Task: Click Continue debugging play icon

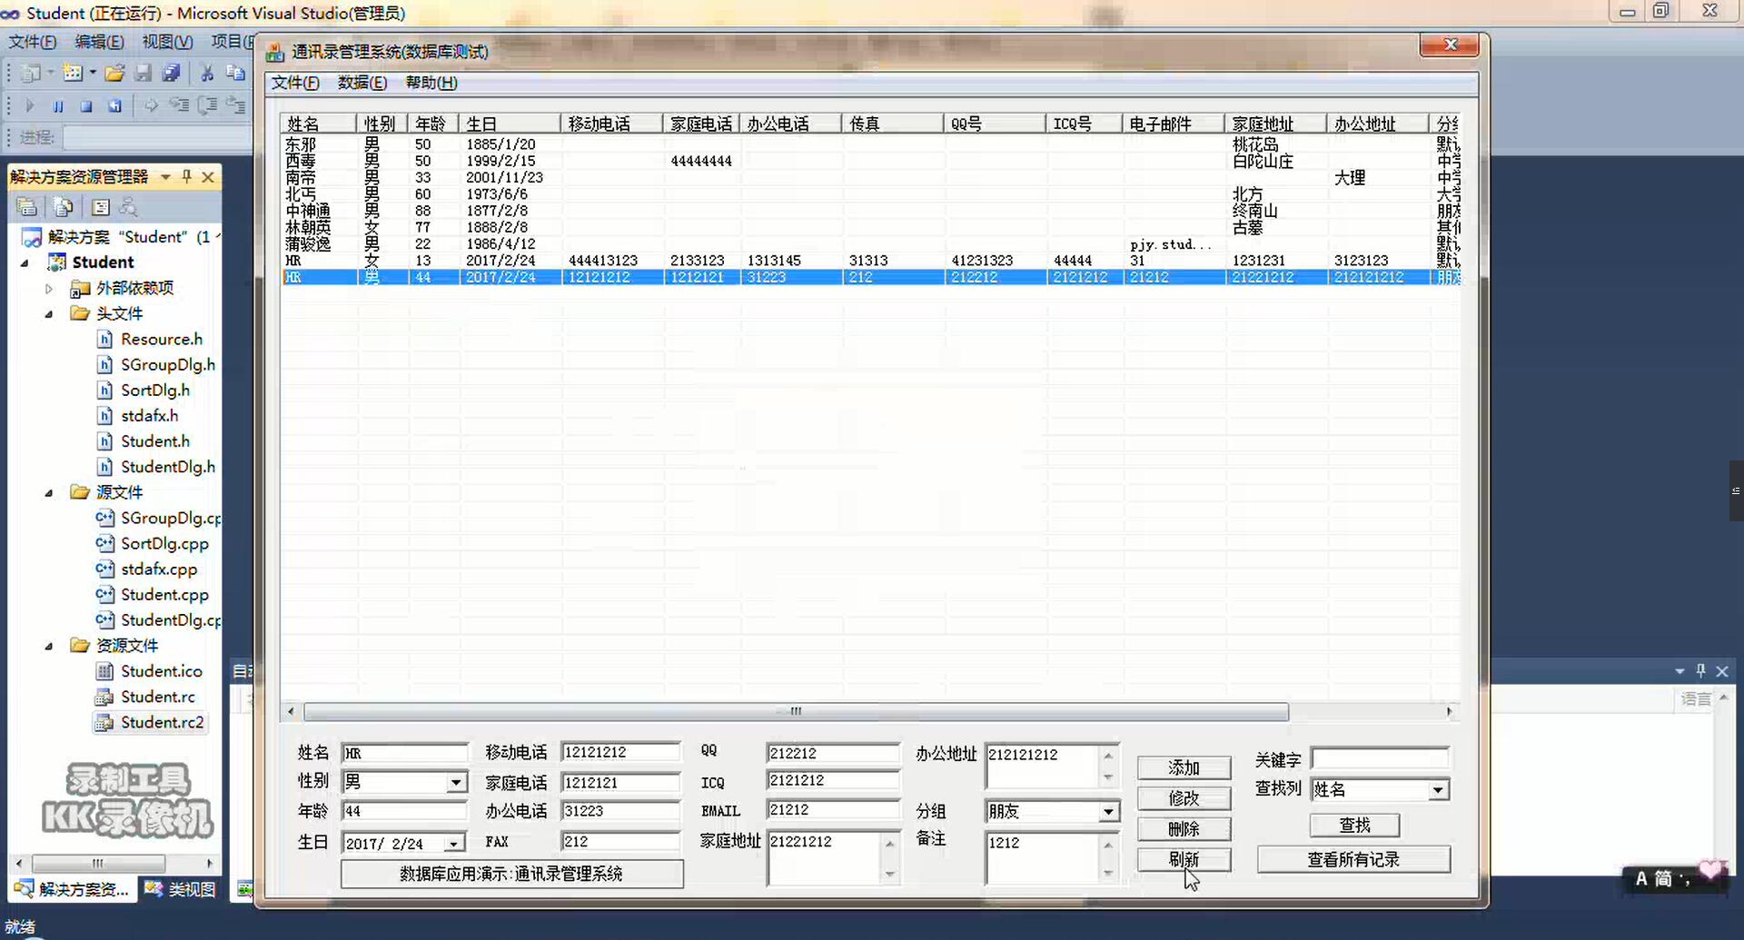Action: click(29, 105)
